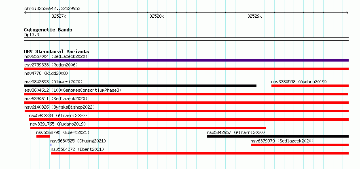This screenshot has height=169, width=360.
Task: Select the tiny blue nsv5680525 marker
Action: coord(51,145)
